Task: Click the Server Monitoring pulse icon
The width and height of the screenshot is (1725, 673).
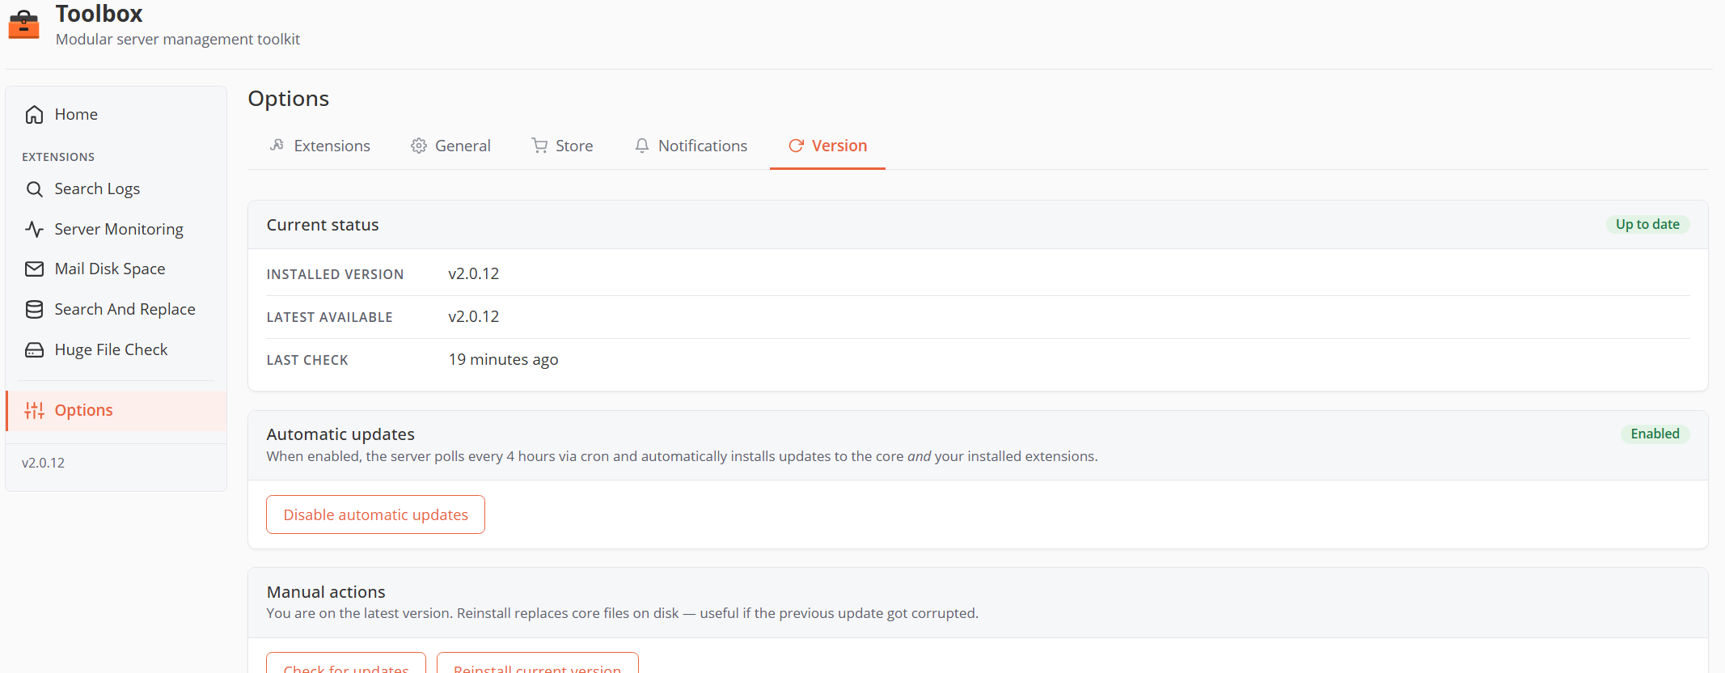Action: pos(34,230)
